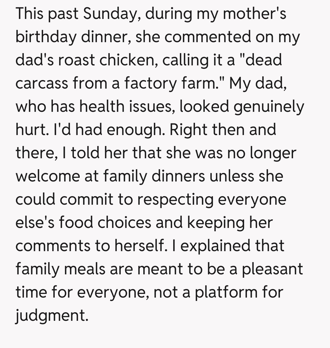
Task: Click the word "genuinely"
Action: [x=269, y=107]
